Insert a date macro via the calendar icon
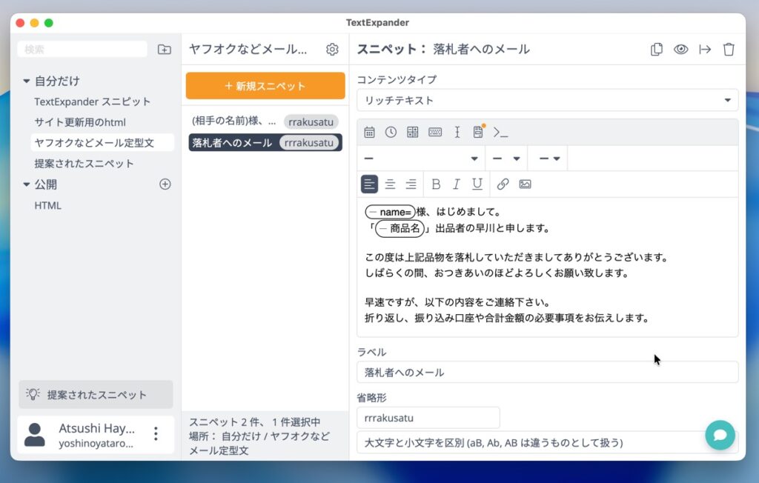This screenshot has width=759, height=483. 369,133
